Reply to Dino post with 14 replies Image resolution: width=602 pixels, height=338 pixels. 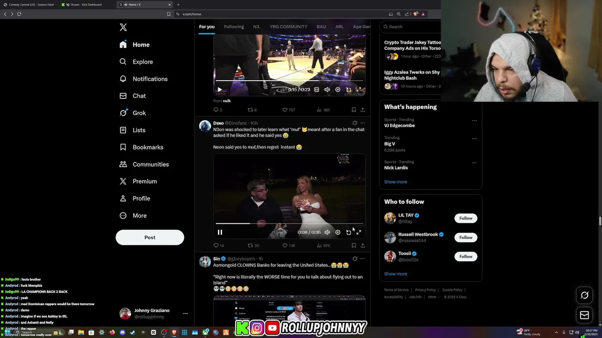click(x=219, y=246)
